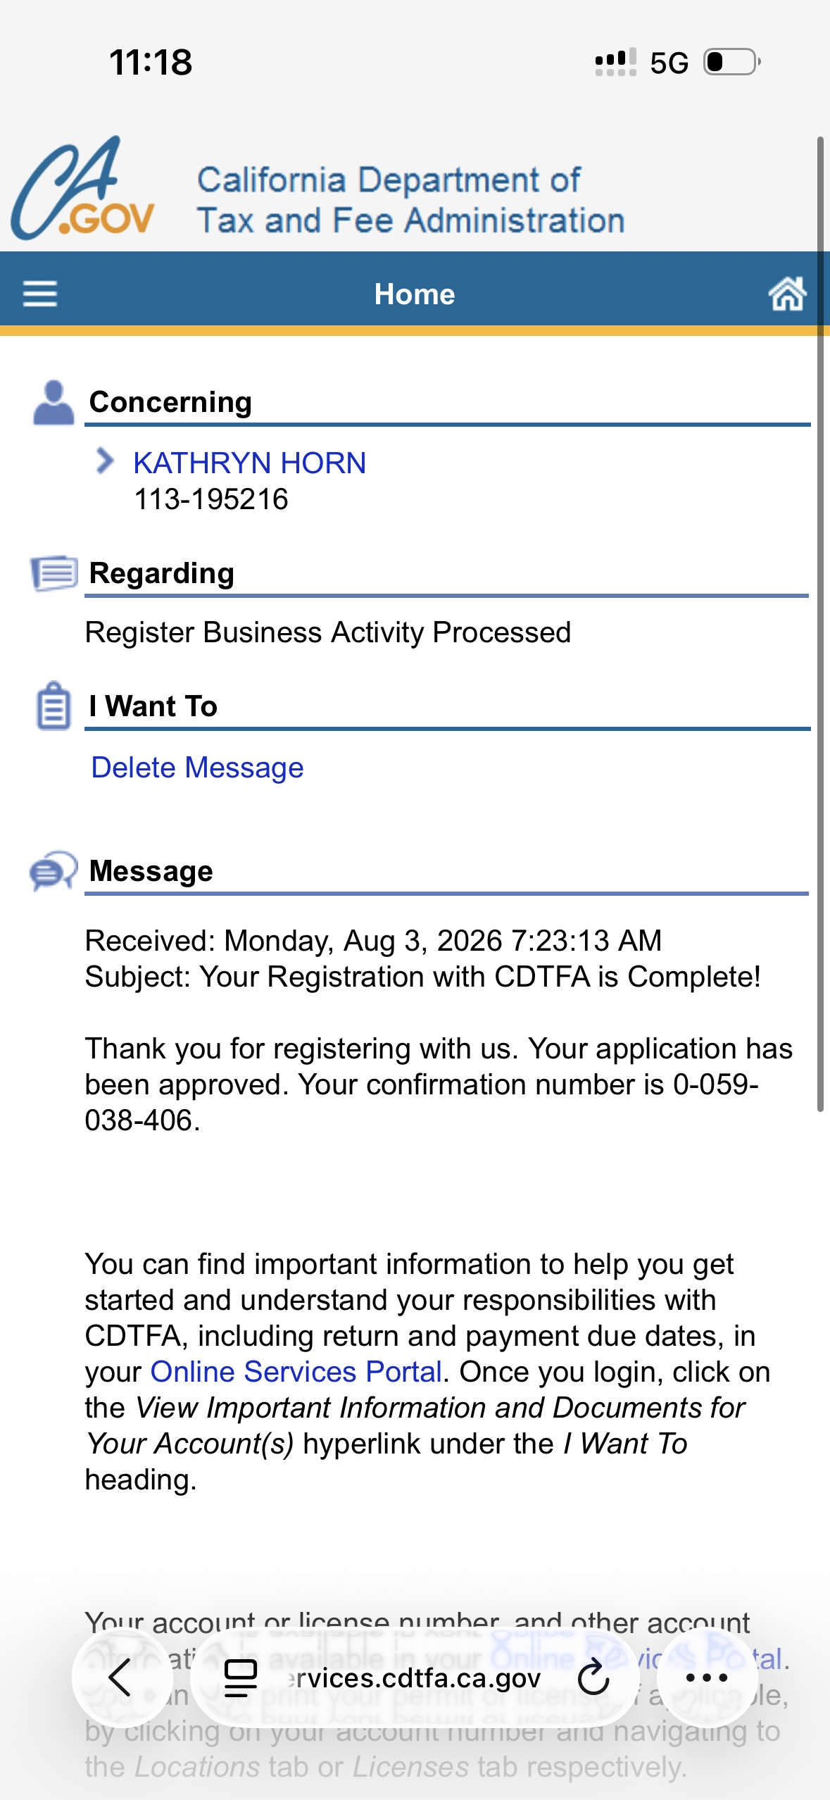The width and height of the screenshot is (830, 1800).
Task: Tap the reader view icon in address bar
Action: click(x=241, y=1677)
